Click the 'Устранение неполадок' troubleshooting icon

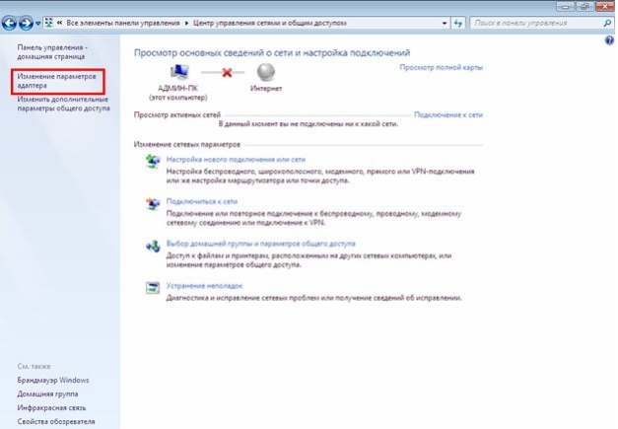(153, 288)
